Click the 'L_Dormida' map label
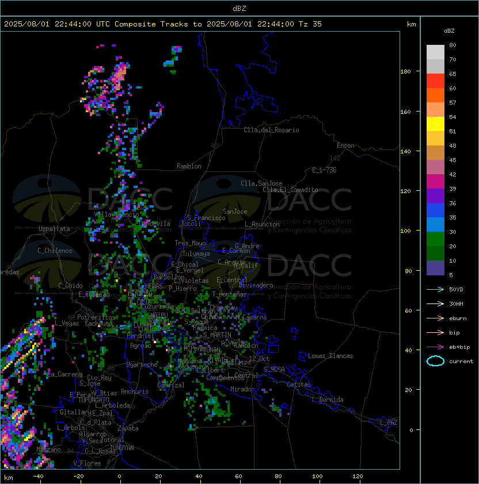The width and height of the screenshot is (479, 484). 328,400
